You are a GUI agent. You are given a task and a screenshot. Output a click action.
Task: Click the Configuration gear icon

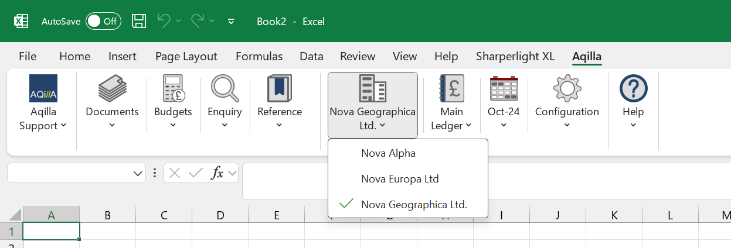click(567, 89)
